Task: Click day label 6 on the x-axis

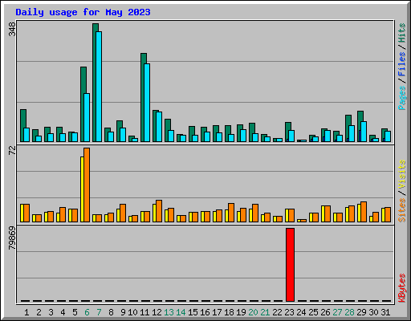Action: pyautogui.click(x=87, y=312)
